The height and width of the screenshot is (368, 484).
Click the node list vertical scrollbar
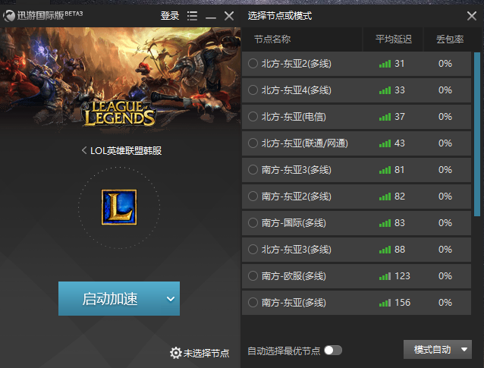(477, 134)
